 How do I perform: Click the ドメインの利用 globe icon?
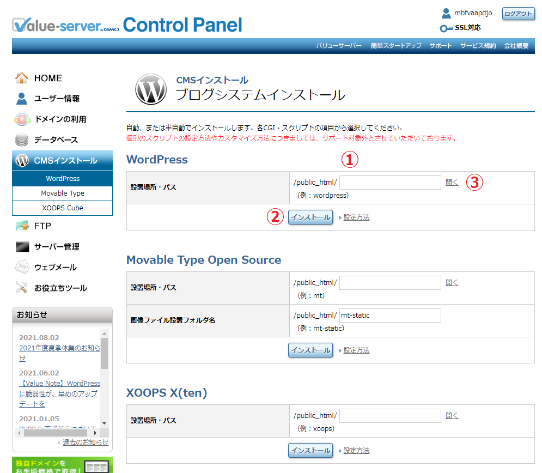[22, 119]
